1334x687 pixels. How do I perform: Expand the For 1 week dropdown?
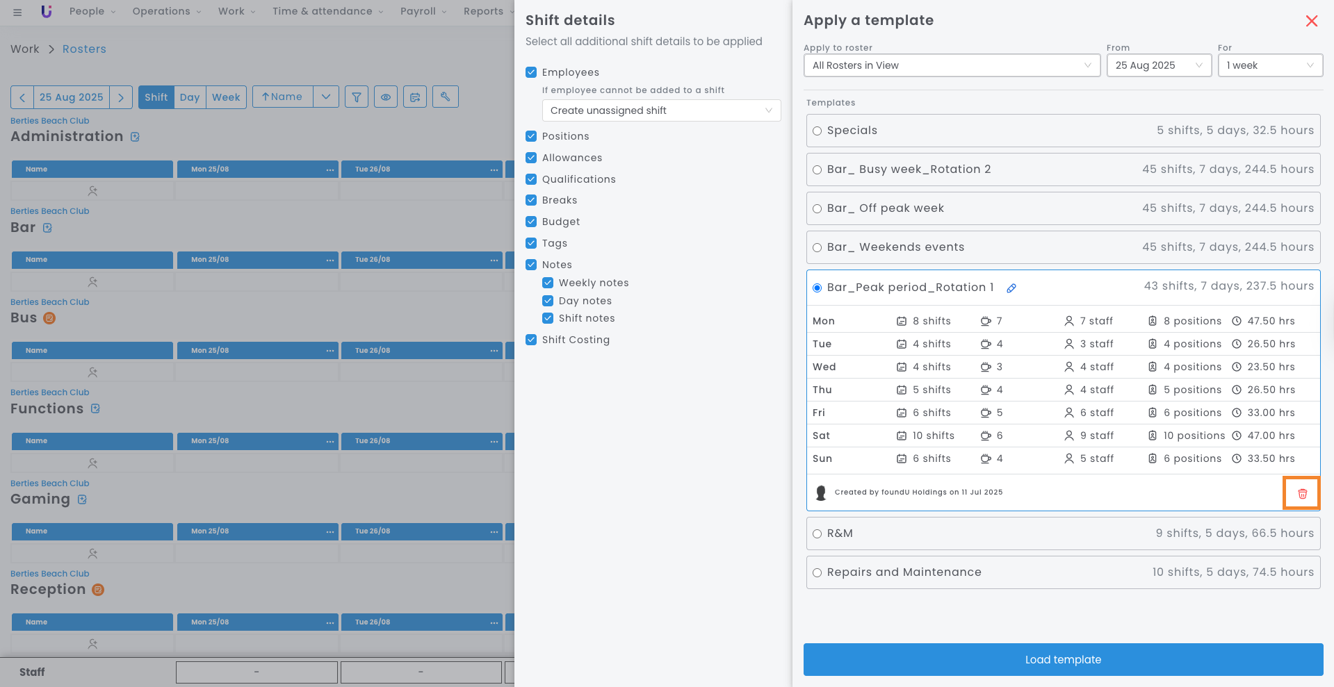point(1269,65)
